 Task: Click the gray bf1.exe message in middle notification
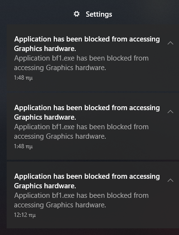coord(81,132)
